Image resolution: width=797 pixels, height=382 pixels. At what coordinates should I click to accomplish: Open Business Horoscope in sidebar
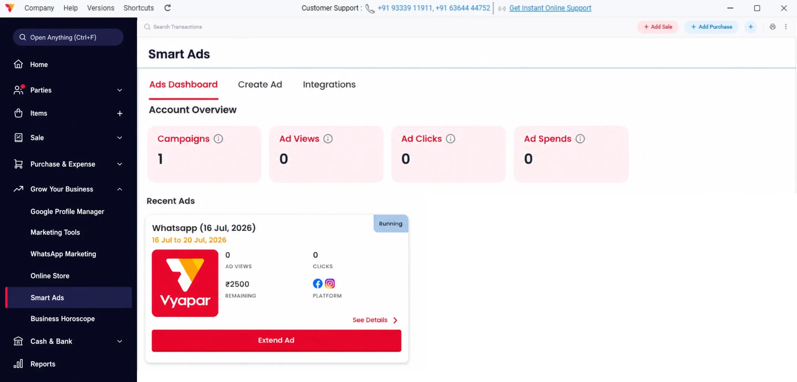(x=63, y=319)
